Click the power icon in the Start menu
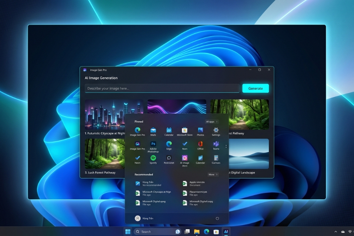This screenshot has width=354, height=236. (x=217, y=218)
